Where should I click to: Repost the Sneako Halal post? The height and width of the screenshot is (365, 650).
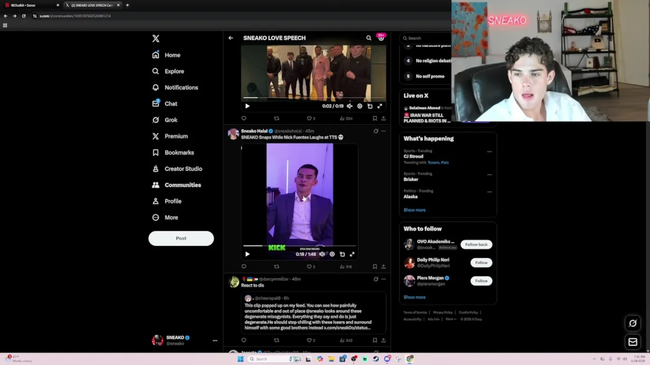pyautogui.click(x=277, y=266)
